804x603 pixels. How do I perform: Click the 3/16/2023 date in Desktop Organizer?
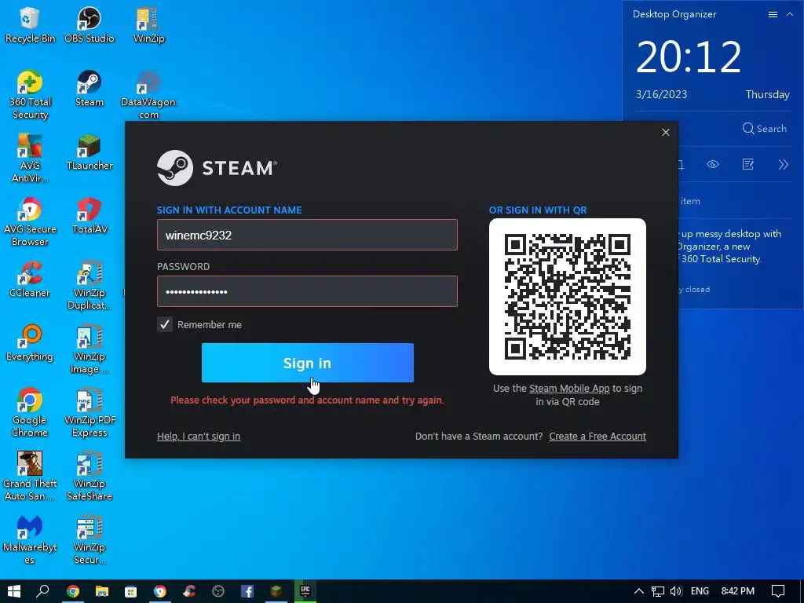[661, 94]
